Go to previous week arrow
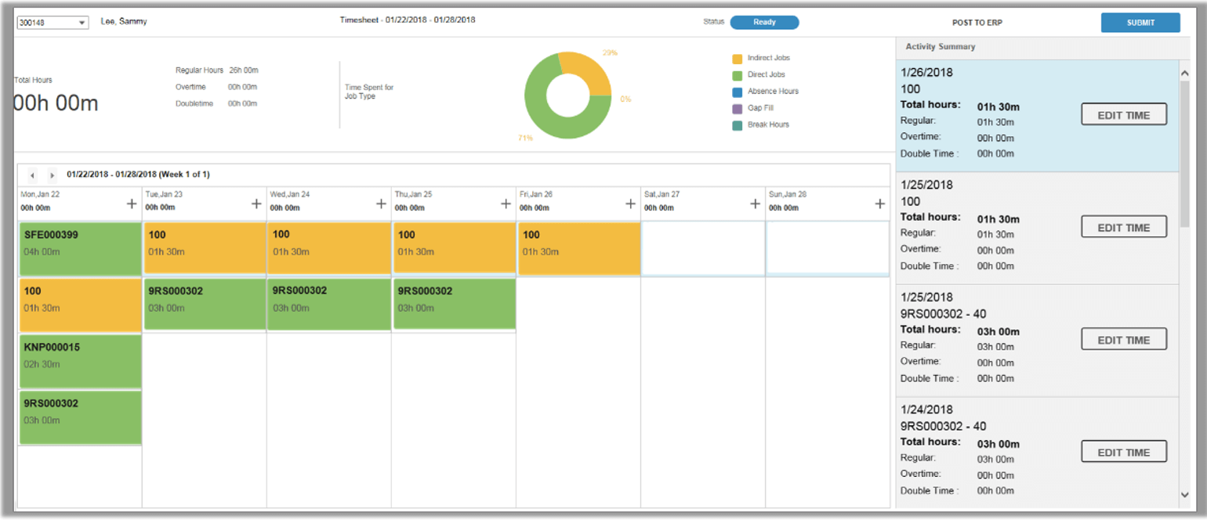The image size is (1207, 520). pos(33,175)
